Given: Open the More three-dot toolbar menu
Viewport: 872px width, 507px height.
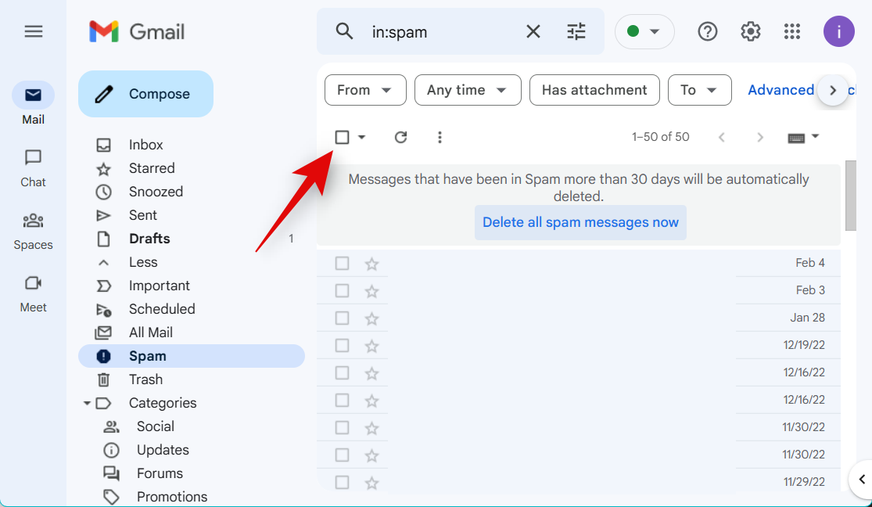Looking at the screenshot, I should (440, 137).
